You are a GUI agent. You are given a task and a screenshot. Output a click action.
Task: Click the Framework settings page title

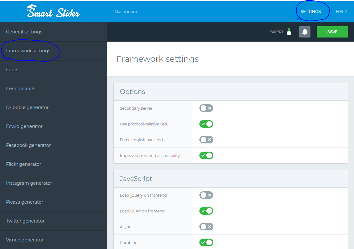[x=157, y=59]
